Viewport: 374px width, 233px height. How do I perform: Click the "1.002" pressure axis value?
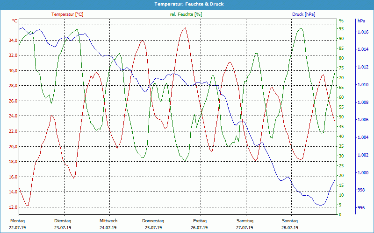tap(363, 155)
